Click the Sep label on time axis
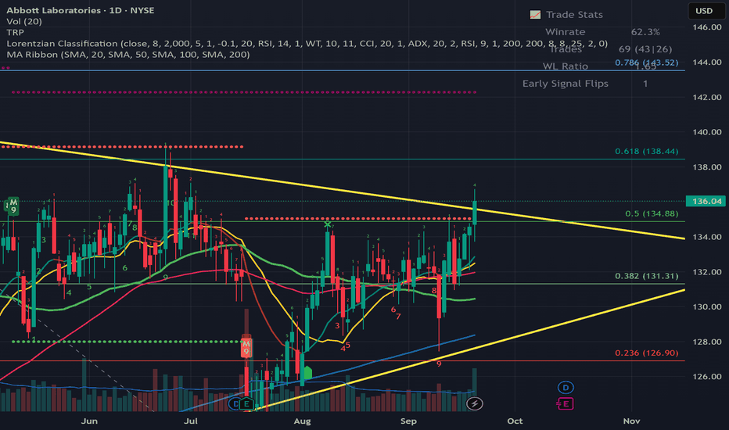The height and width of the screenshot is (430, 729). pos(408,421)
